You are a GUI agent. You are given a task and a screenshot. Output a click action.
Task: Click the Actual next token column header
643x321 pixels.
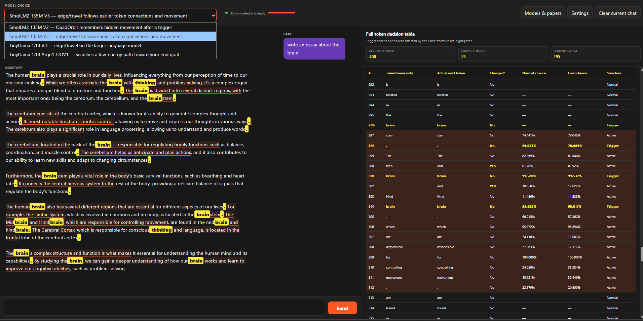[451, 73]
